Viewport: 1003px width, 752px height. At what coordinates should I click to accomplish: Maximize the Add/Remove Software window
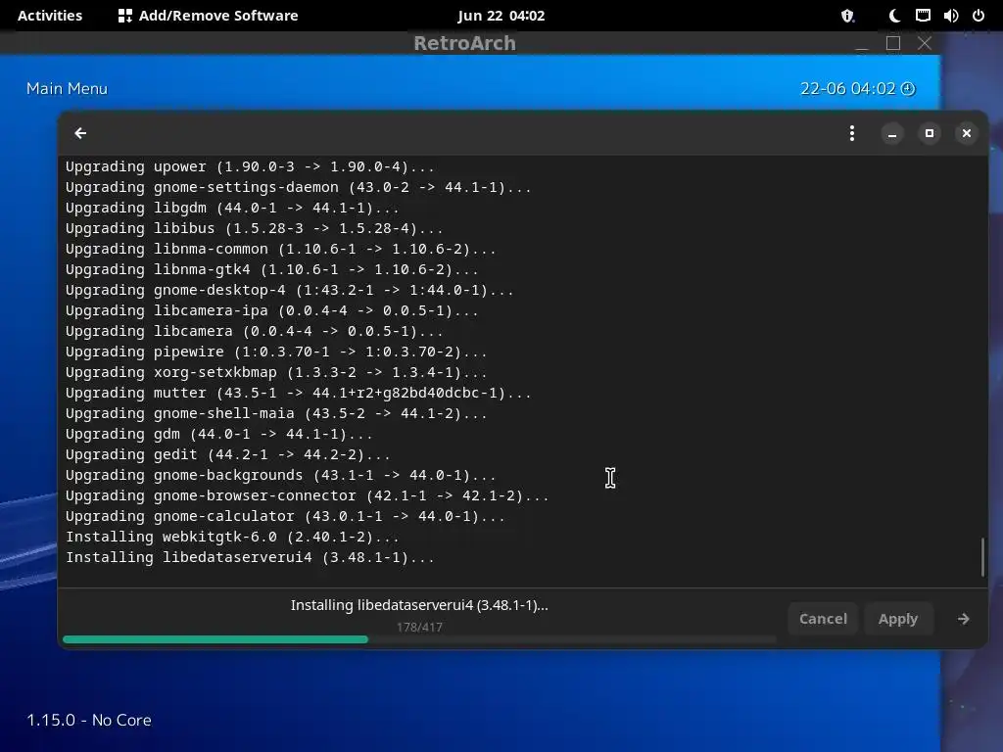929,133
